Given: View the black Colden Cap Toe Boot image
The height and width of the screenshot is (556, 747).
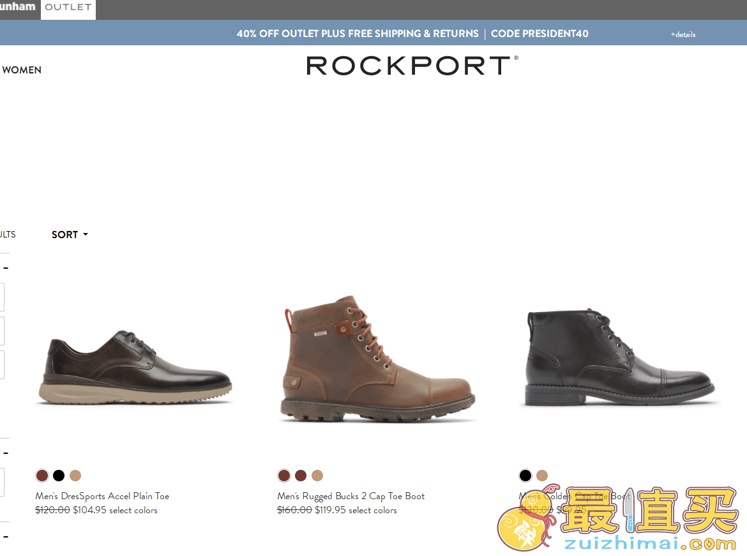Looking at the screenshot, I should [x=619, y=357].
